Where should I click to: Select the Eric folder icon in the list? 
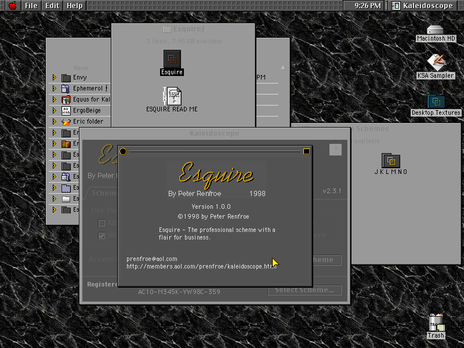66,122
